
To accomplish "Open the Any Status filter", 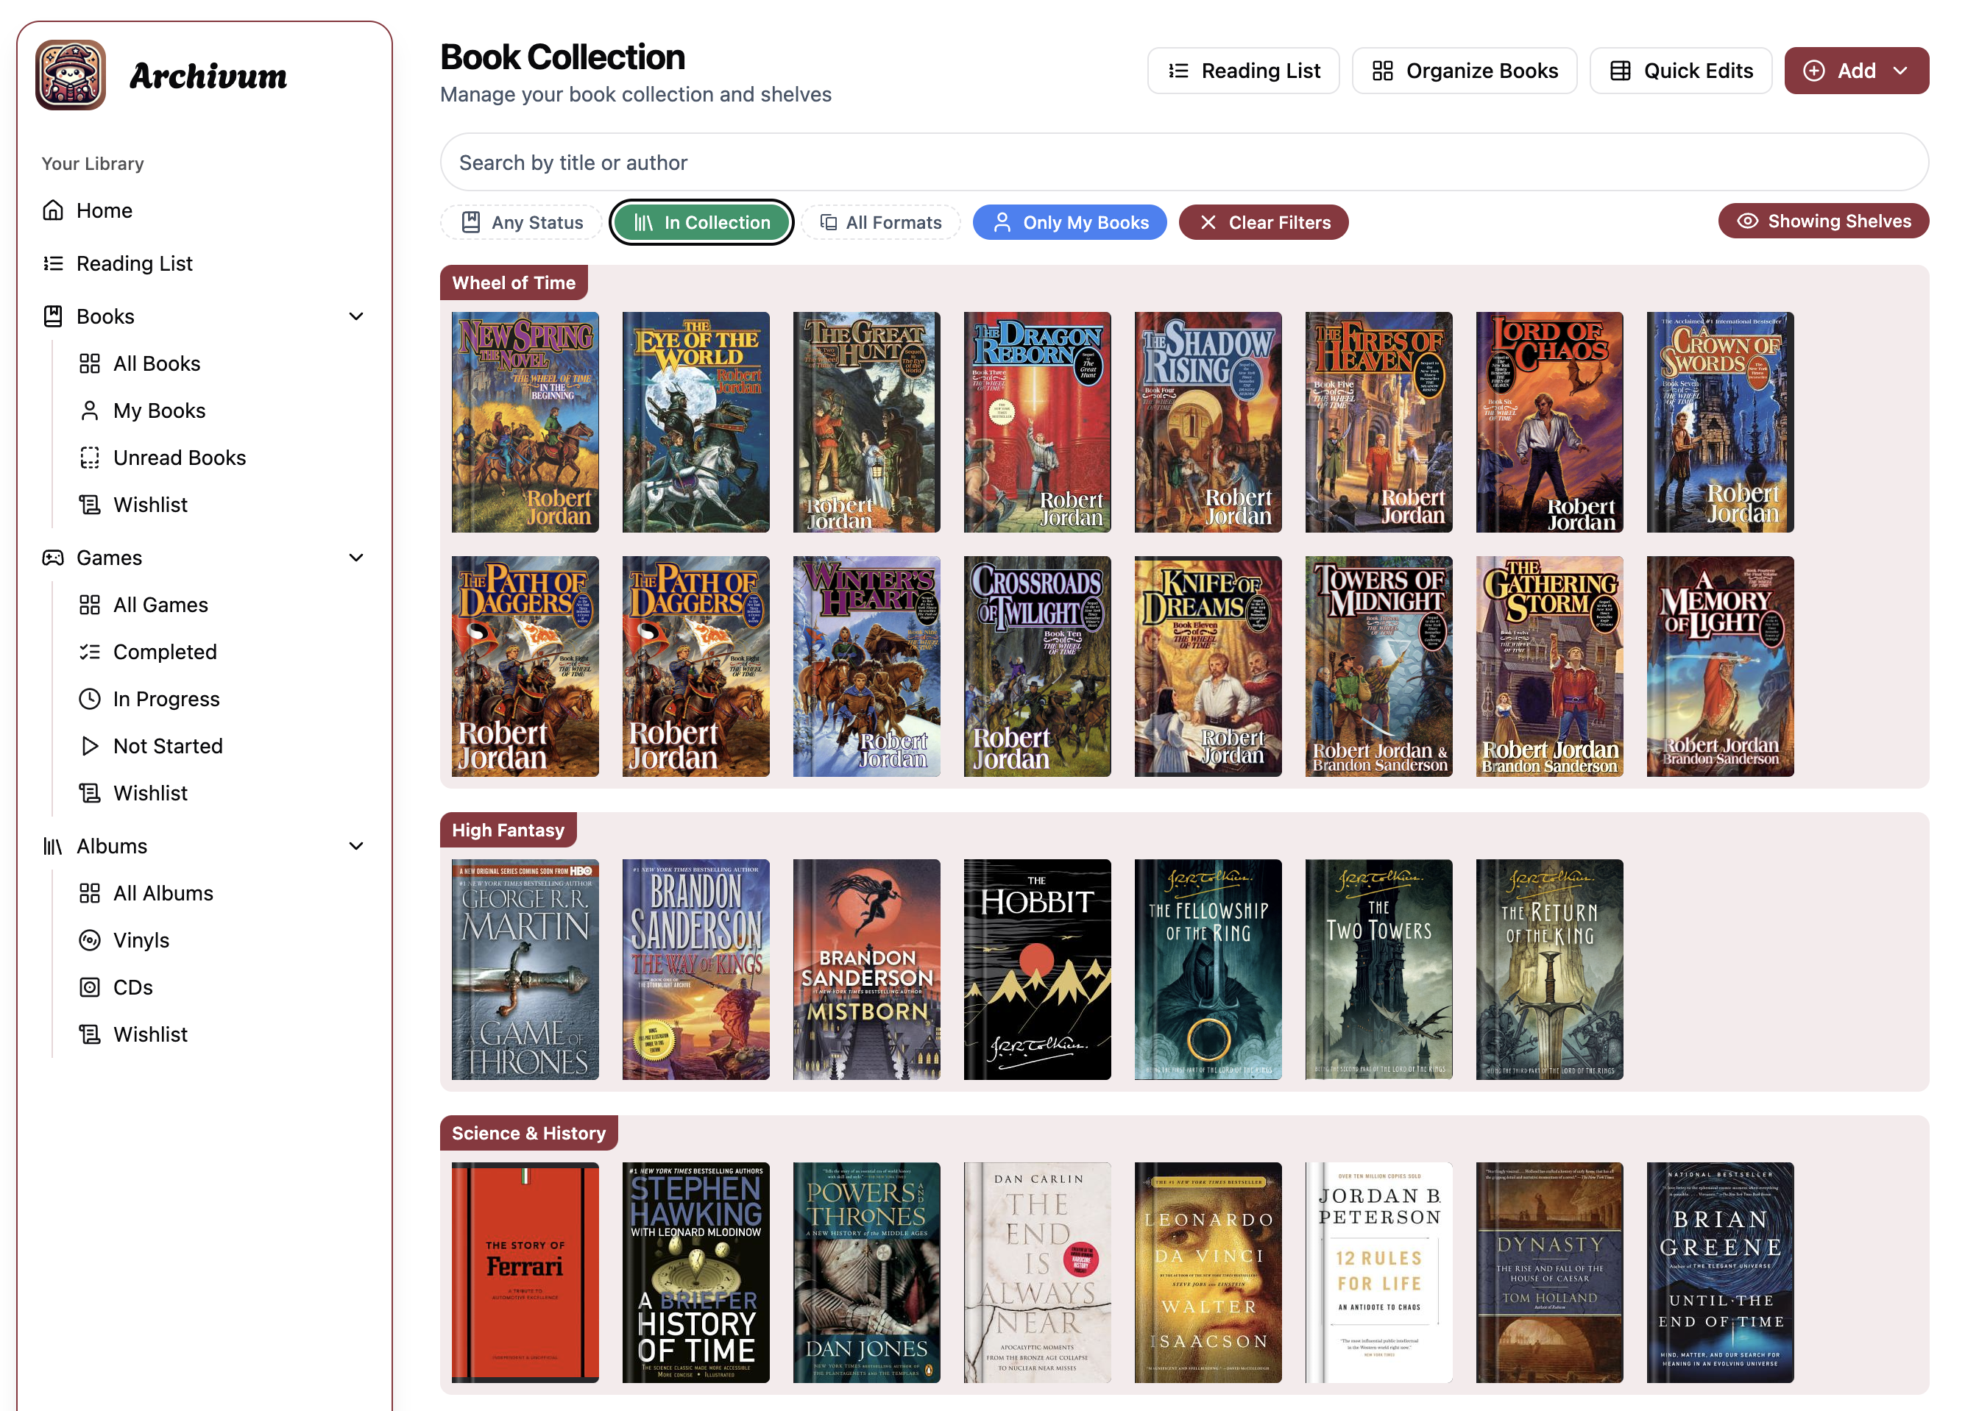I will 521,223.
